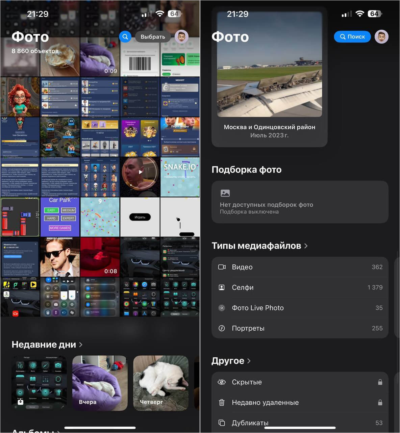400x433 pixels.
Task: Tap the image icon in Подборка фото card
Action: tap(225, 193)
